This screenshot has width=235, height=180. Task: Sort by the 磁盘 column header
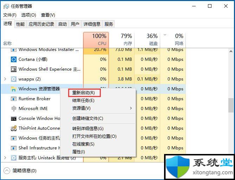pyautogui.click(x=147, y=40)
